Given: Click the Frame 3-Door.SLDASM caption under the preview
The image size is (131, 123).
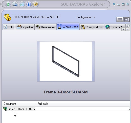Looking at the screenshot, I should pyautogui.click(x=66, y=92).
